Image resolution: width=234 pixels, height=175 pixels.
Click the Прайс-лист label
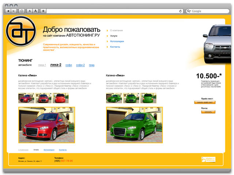(x=207, y=99)
